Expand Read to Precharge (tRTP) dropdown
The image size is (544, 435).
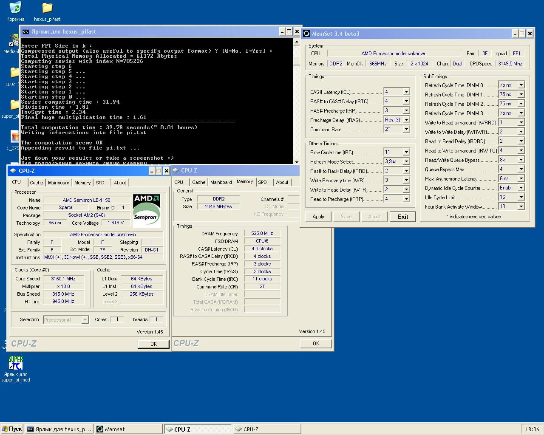[x=406, y=199]
